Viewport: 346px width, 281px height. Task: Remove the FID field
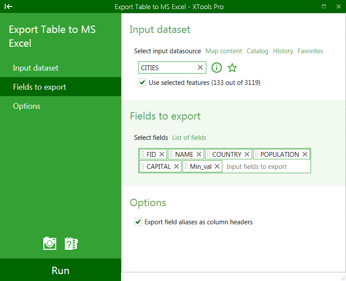click(x=162, y=154)
